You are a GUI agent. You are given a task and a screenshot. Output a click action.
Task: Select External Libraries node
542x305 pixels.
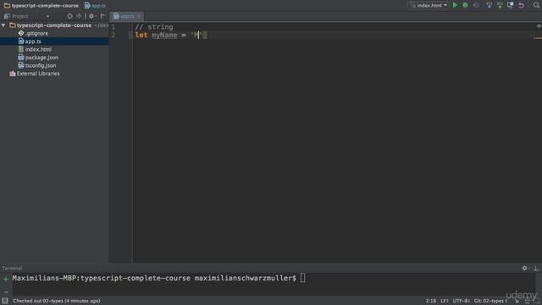[x=38, y=74]
